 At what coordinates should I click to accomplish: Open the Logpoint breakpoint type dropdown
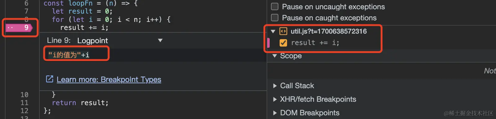pyautogui.click(x=160, y=40)
